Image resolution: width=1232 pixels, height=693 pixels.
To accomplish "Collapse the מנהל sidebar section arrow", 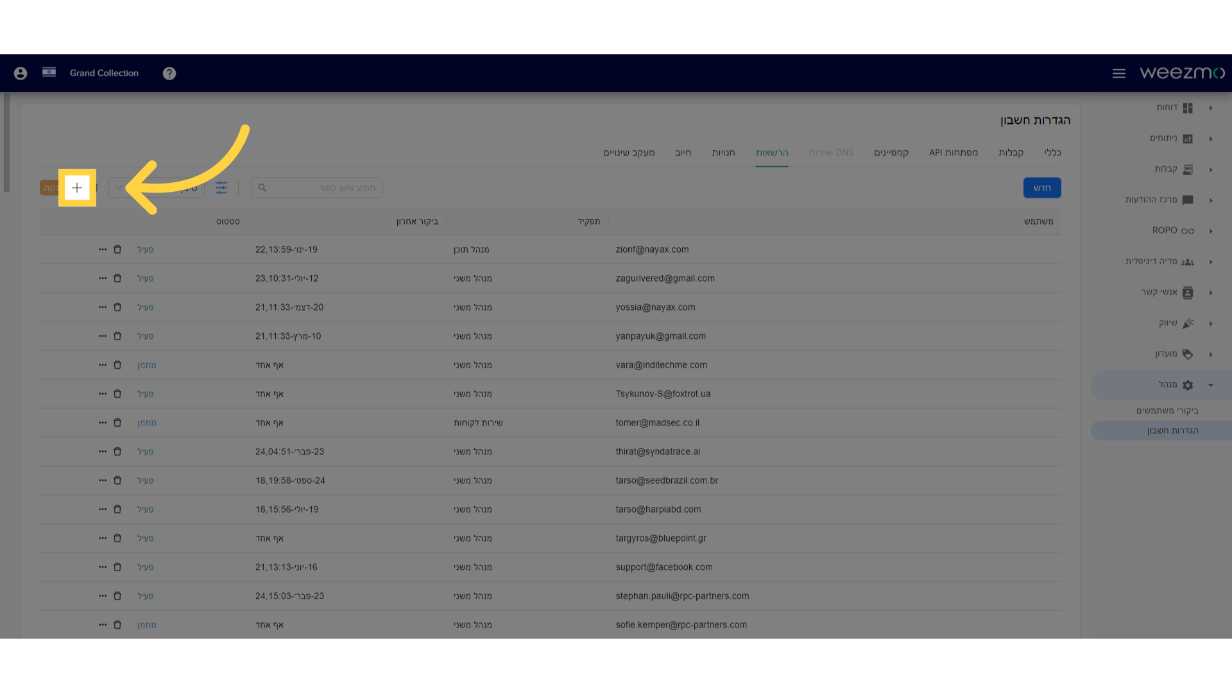I will tap(1211, 385).
